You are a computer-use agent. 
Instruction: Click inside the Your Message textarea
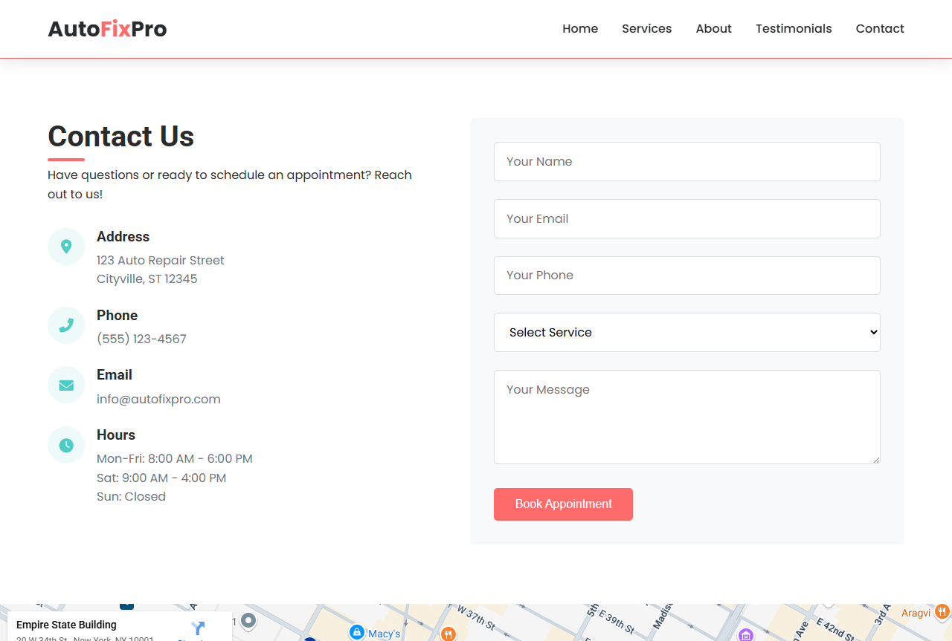[x=686, y=417]
